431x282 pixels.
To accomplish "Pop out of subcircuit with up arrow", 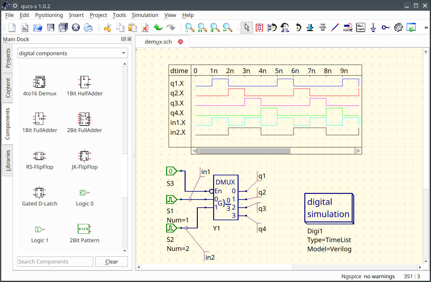I will coord(323,28).
